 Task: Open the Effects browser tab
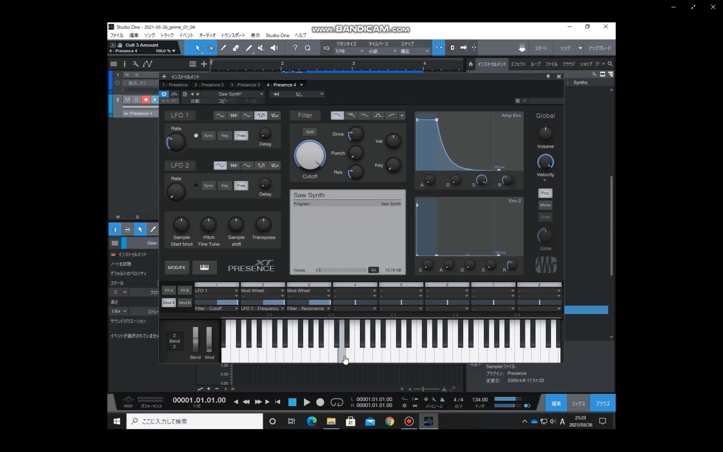click(x=518, y=64)
